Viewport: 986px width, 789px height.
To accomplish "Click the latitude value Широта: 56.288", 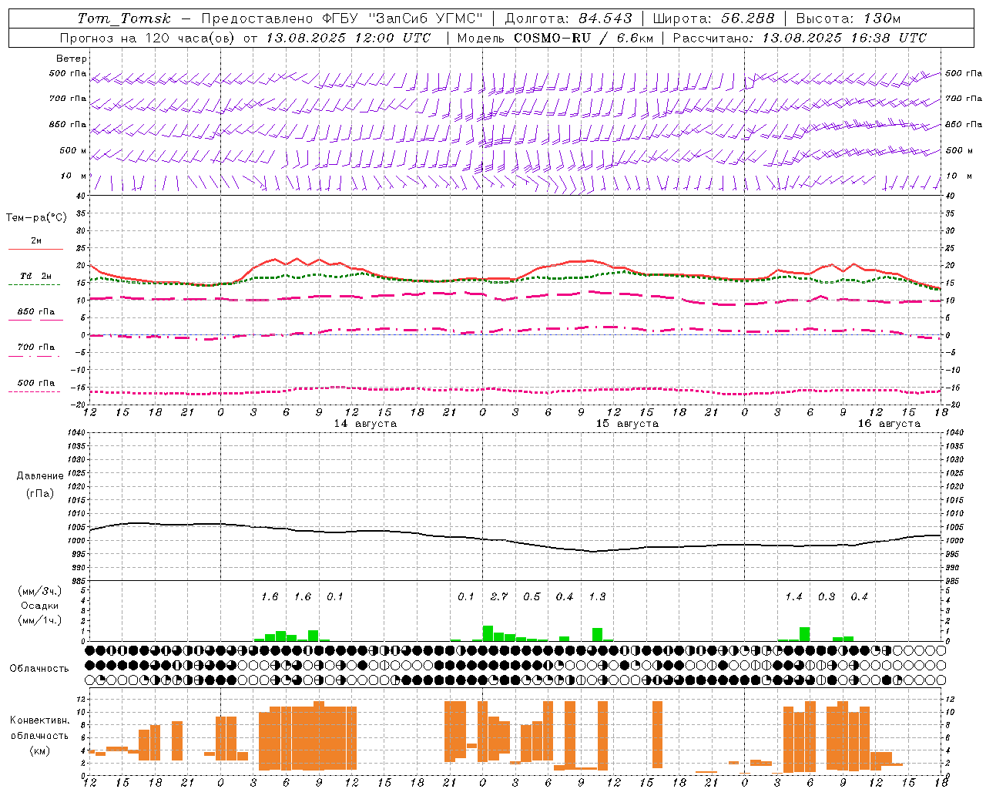I will 713,18.
